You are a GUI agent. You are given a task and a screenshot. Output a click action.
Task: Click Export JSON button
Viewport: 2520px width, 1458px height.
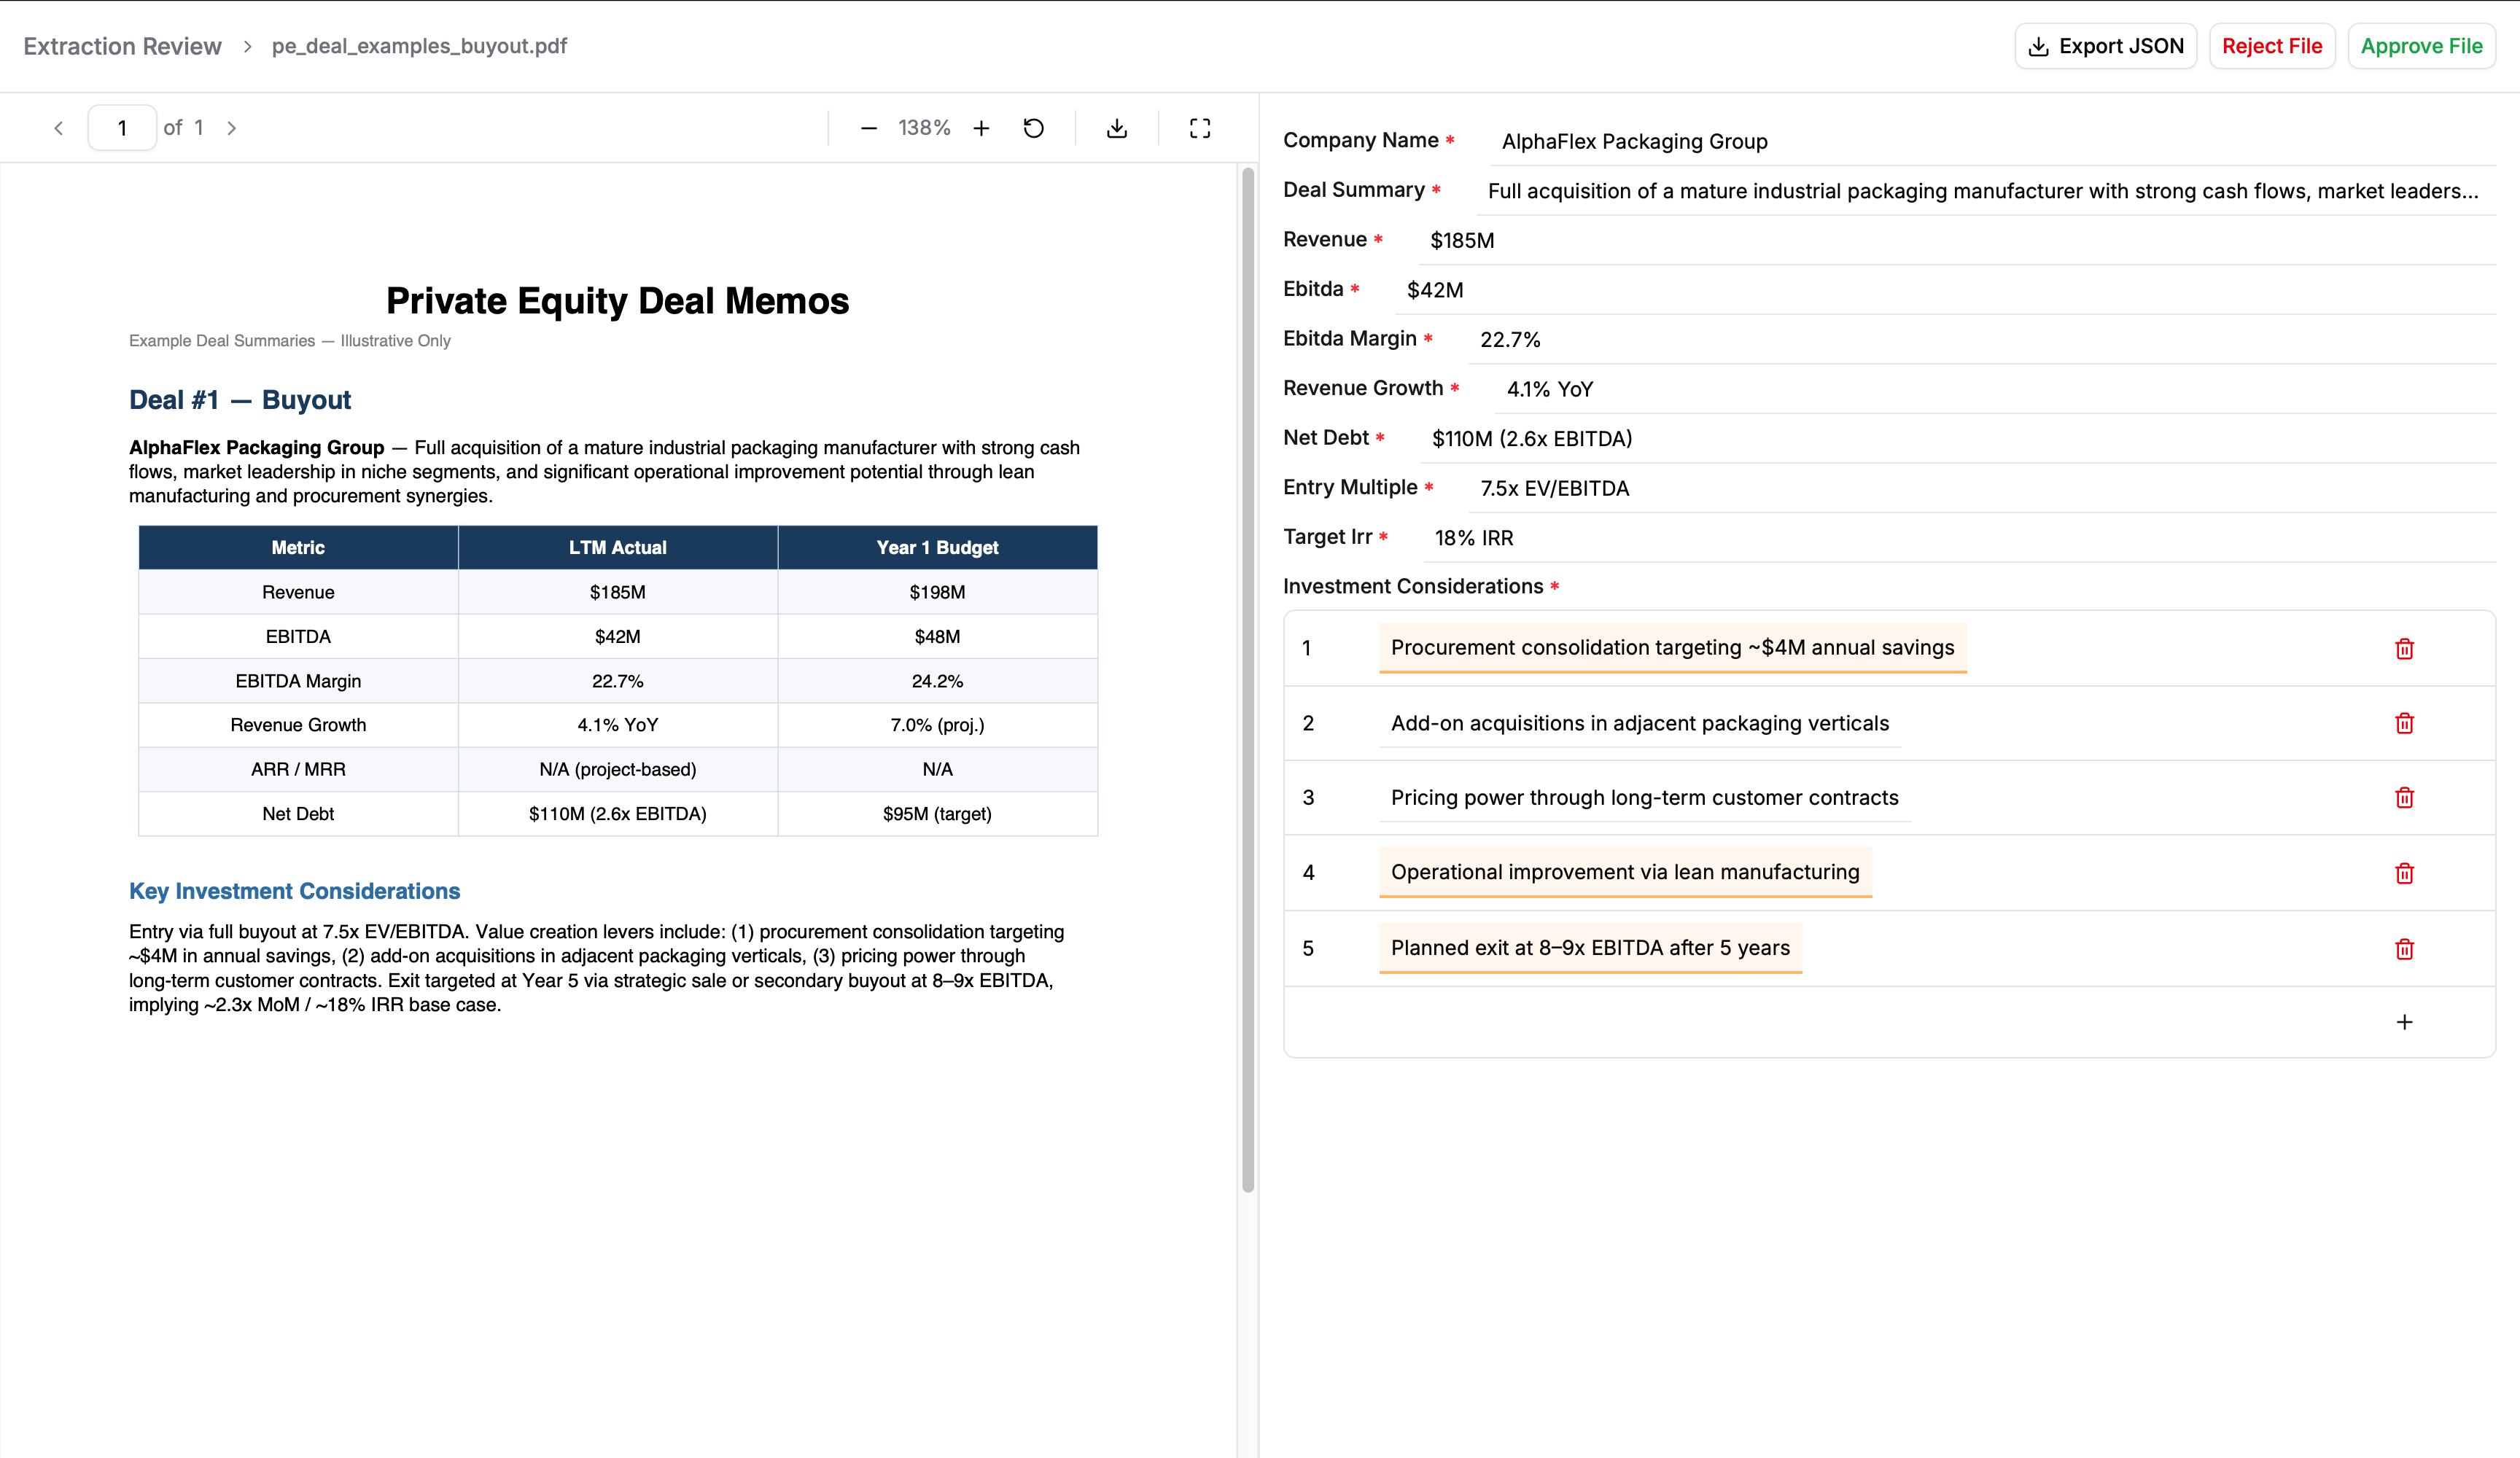(x=2105, y=46)
